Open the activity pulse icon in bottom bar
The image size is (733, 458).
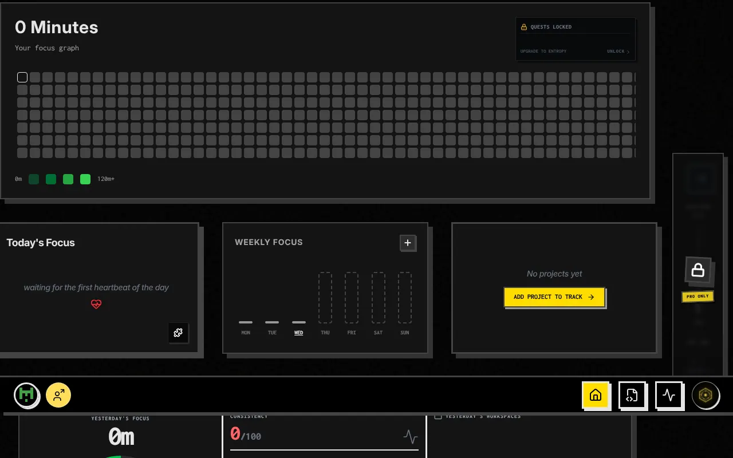(x=668, y=395)
